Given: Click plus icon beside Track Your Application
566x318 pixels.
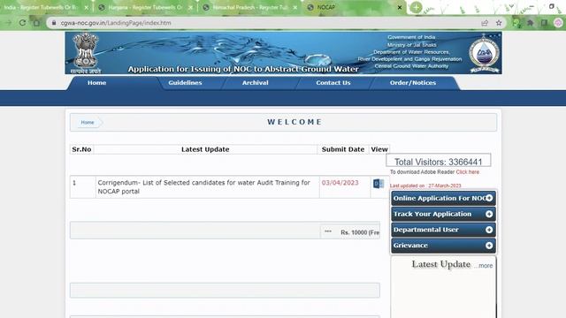Looking at the screenshot, I should pyautogui.click(x=489, y=214).
